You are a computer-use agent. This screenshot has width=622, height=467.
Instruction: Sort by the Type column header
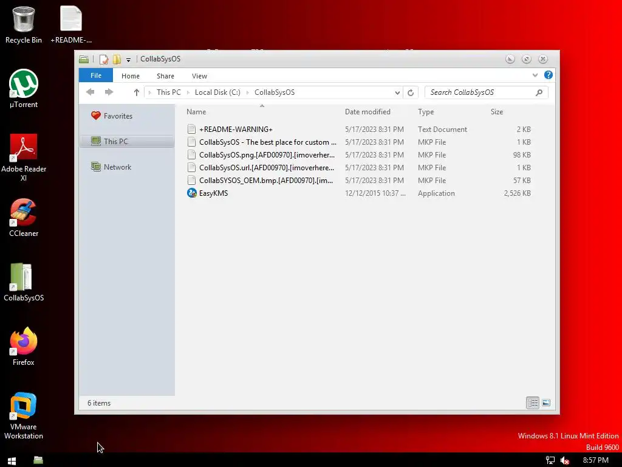pyautogui.click(x=426, y=112)
